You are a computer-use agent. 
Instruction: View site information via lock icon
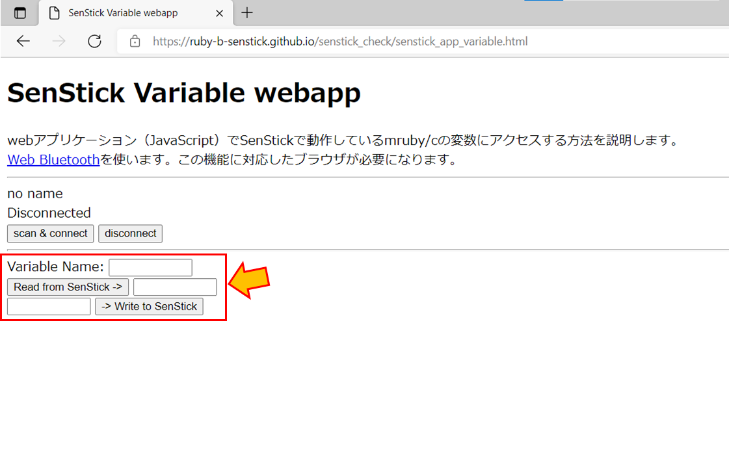click(x=135, y=42)
